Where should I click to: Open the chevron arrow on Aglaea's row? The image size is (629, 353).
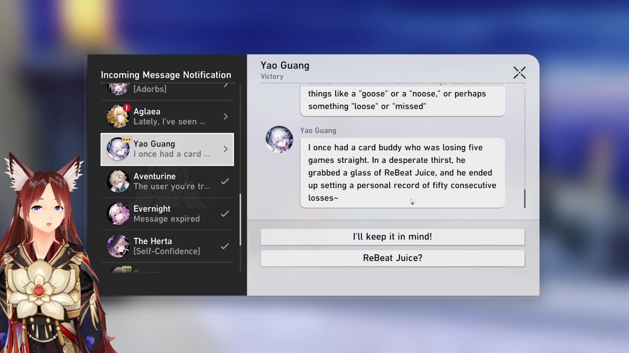point(226,117)
